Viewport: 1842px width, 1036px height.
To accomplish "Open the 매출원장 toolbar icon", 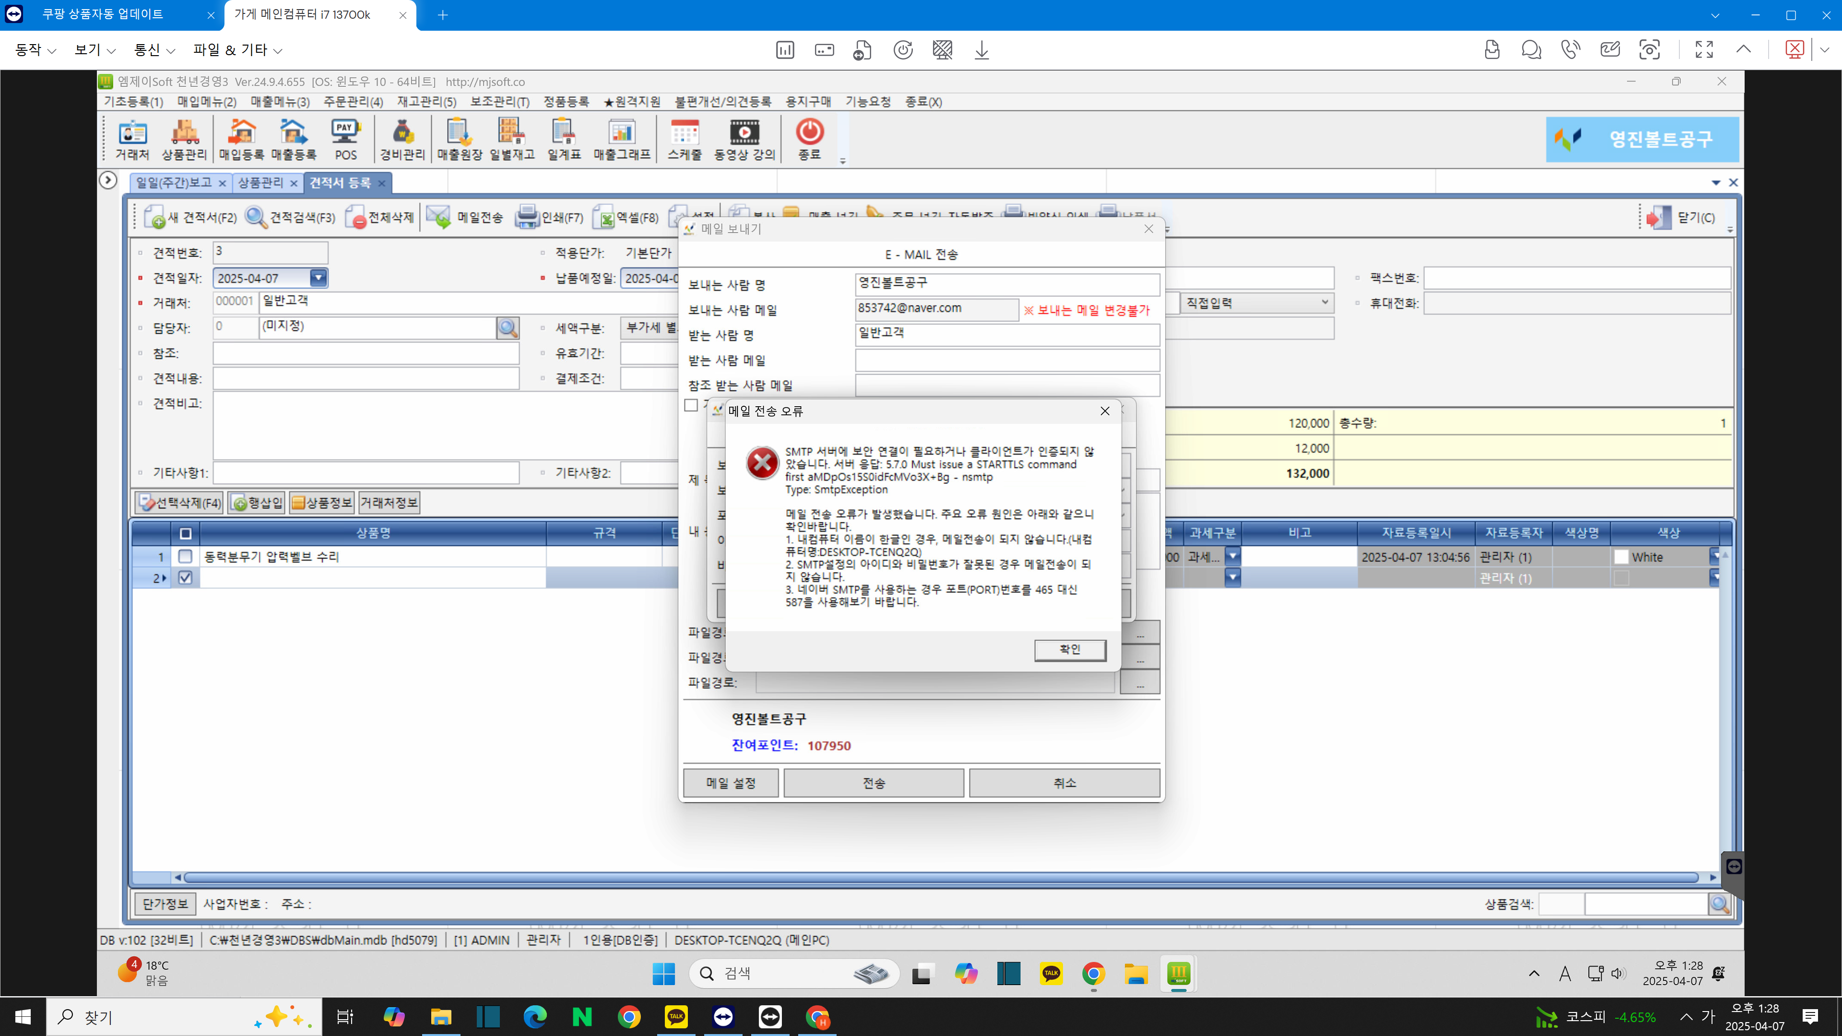I will coord(459,139).
